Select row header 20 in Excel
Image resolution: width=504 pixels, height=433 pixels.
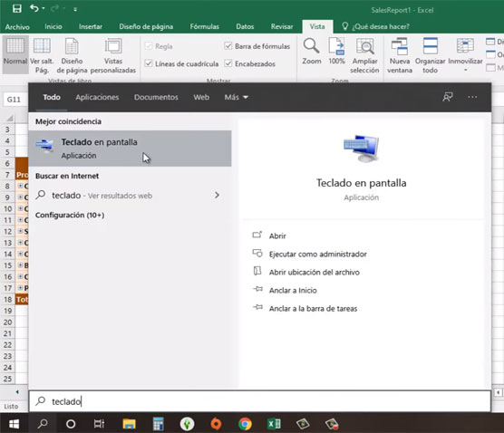coord(8,322)
